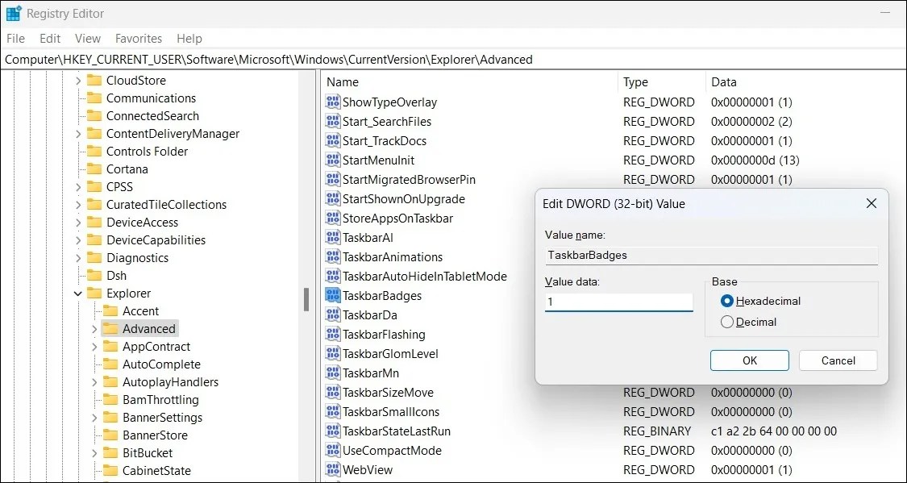The width and height of the screenshot is (907, 483).
Task: Open the Help menu
Action: [189, 39]
